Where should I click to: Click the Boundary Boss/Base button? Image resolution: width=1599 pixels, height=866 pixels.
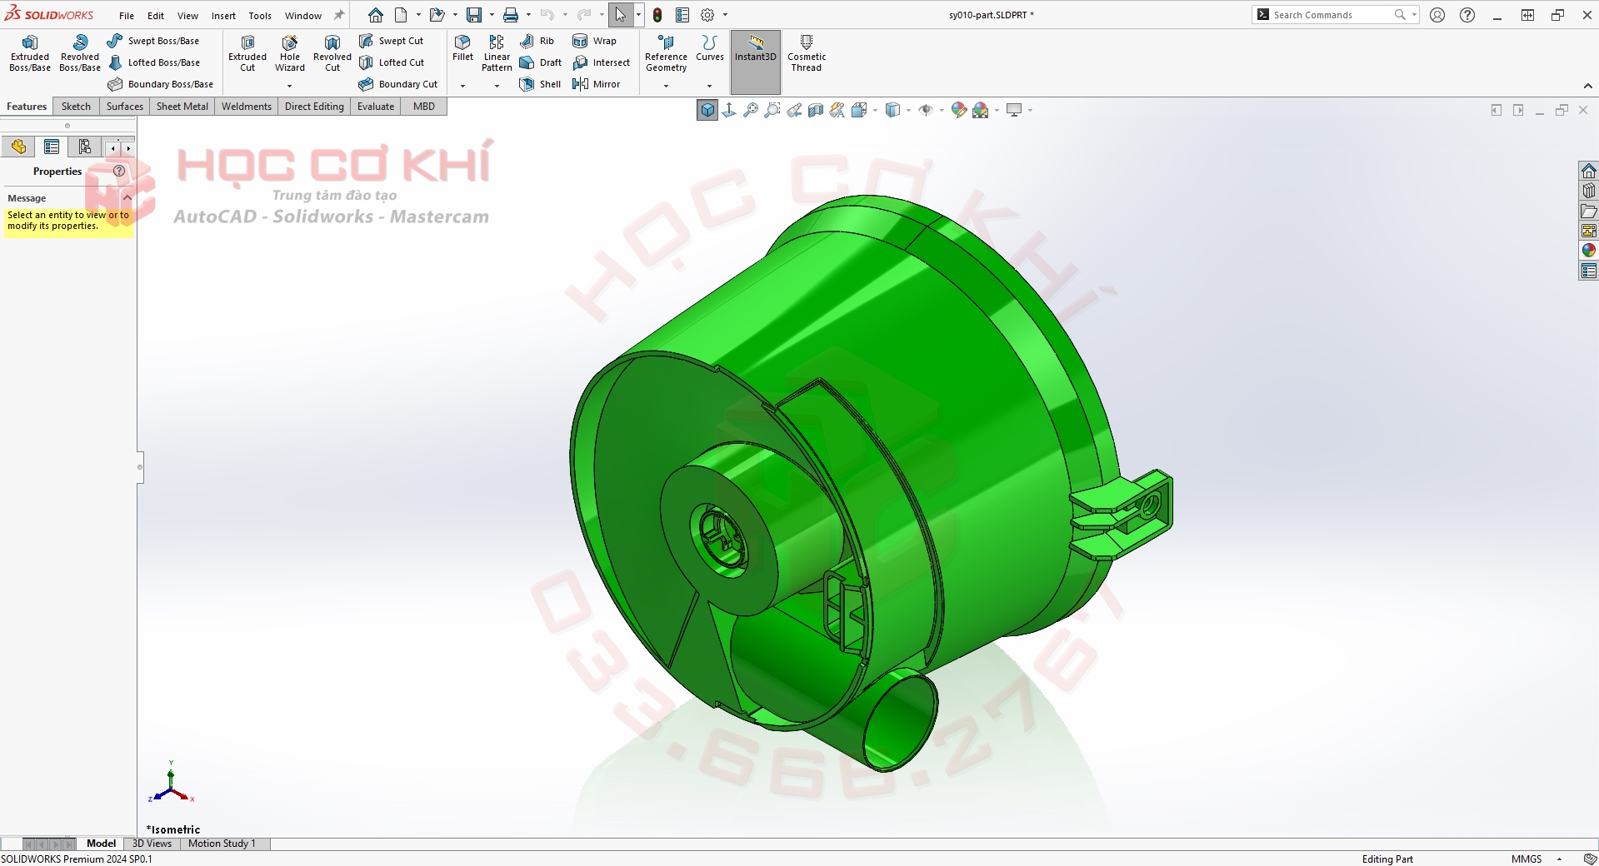click(x=161, y=84)
